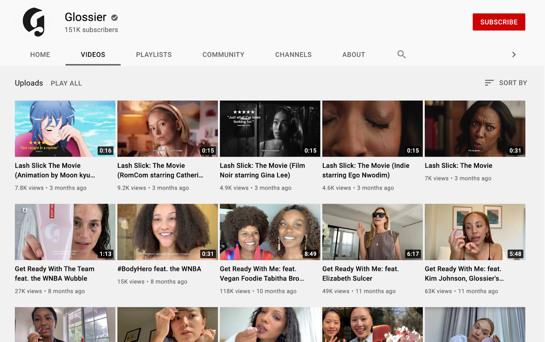The width and height of the screenshot is (545, 342).
Task: Switch to the Playlists tab
Action: point(154,54)
